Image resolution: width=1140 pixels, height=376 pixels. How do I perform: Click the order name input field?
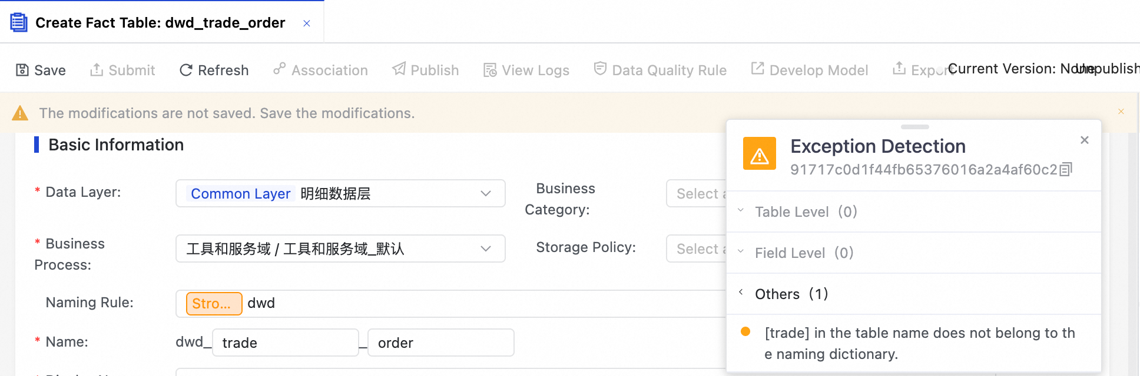(x=440, y=343)
